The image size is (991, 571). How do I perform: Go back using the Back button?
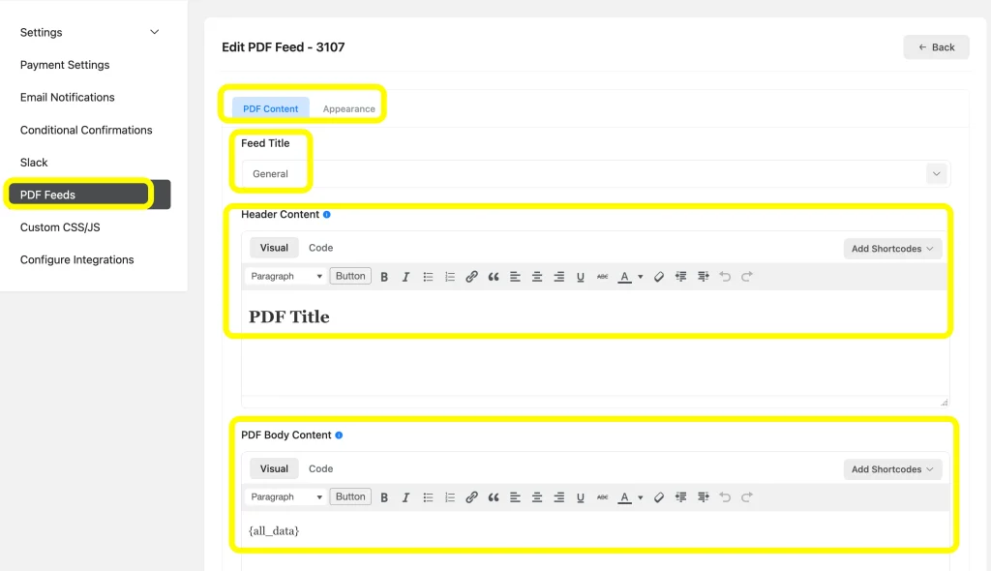[x=936, y=47]
